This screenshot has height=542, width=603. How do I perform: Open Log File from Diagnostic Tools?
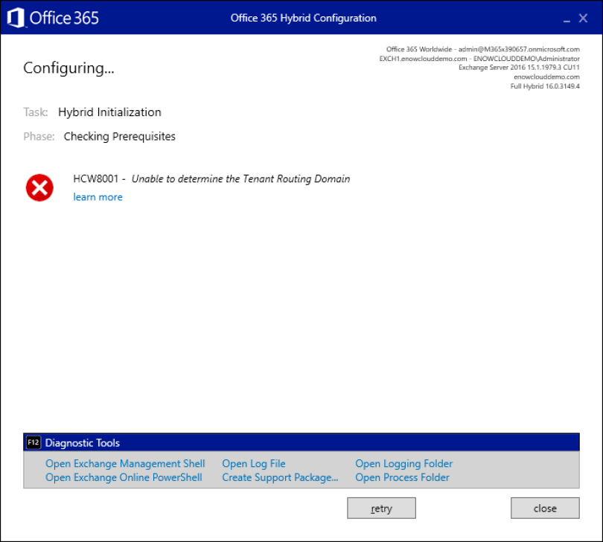(x=253, y=464)
